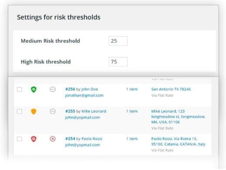Click the Medium Risk threshold input field

point(118,41)
